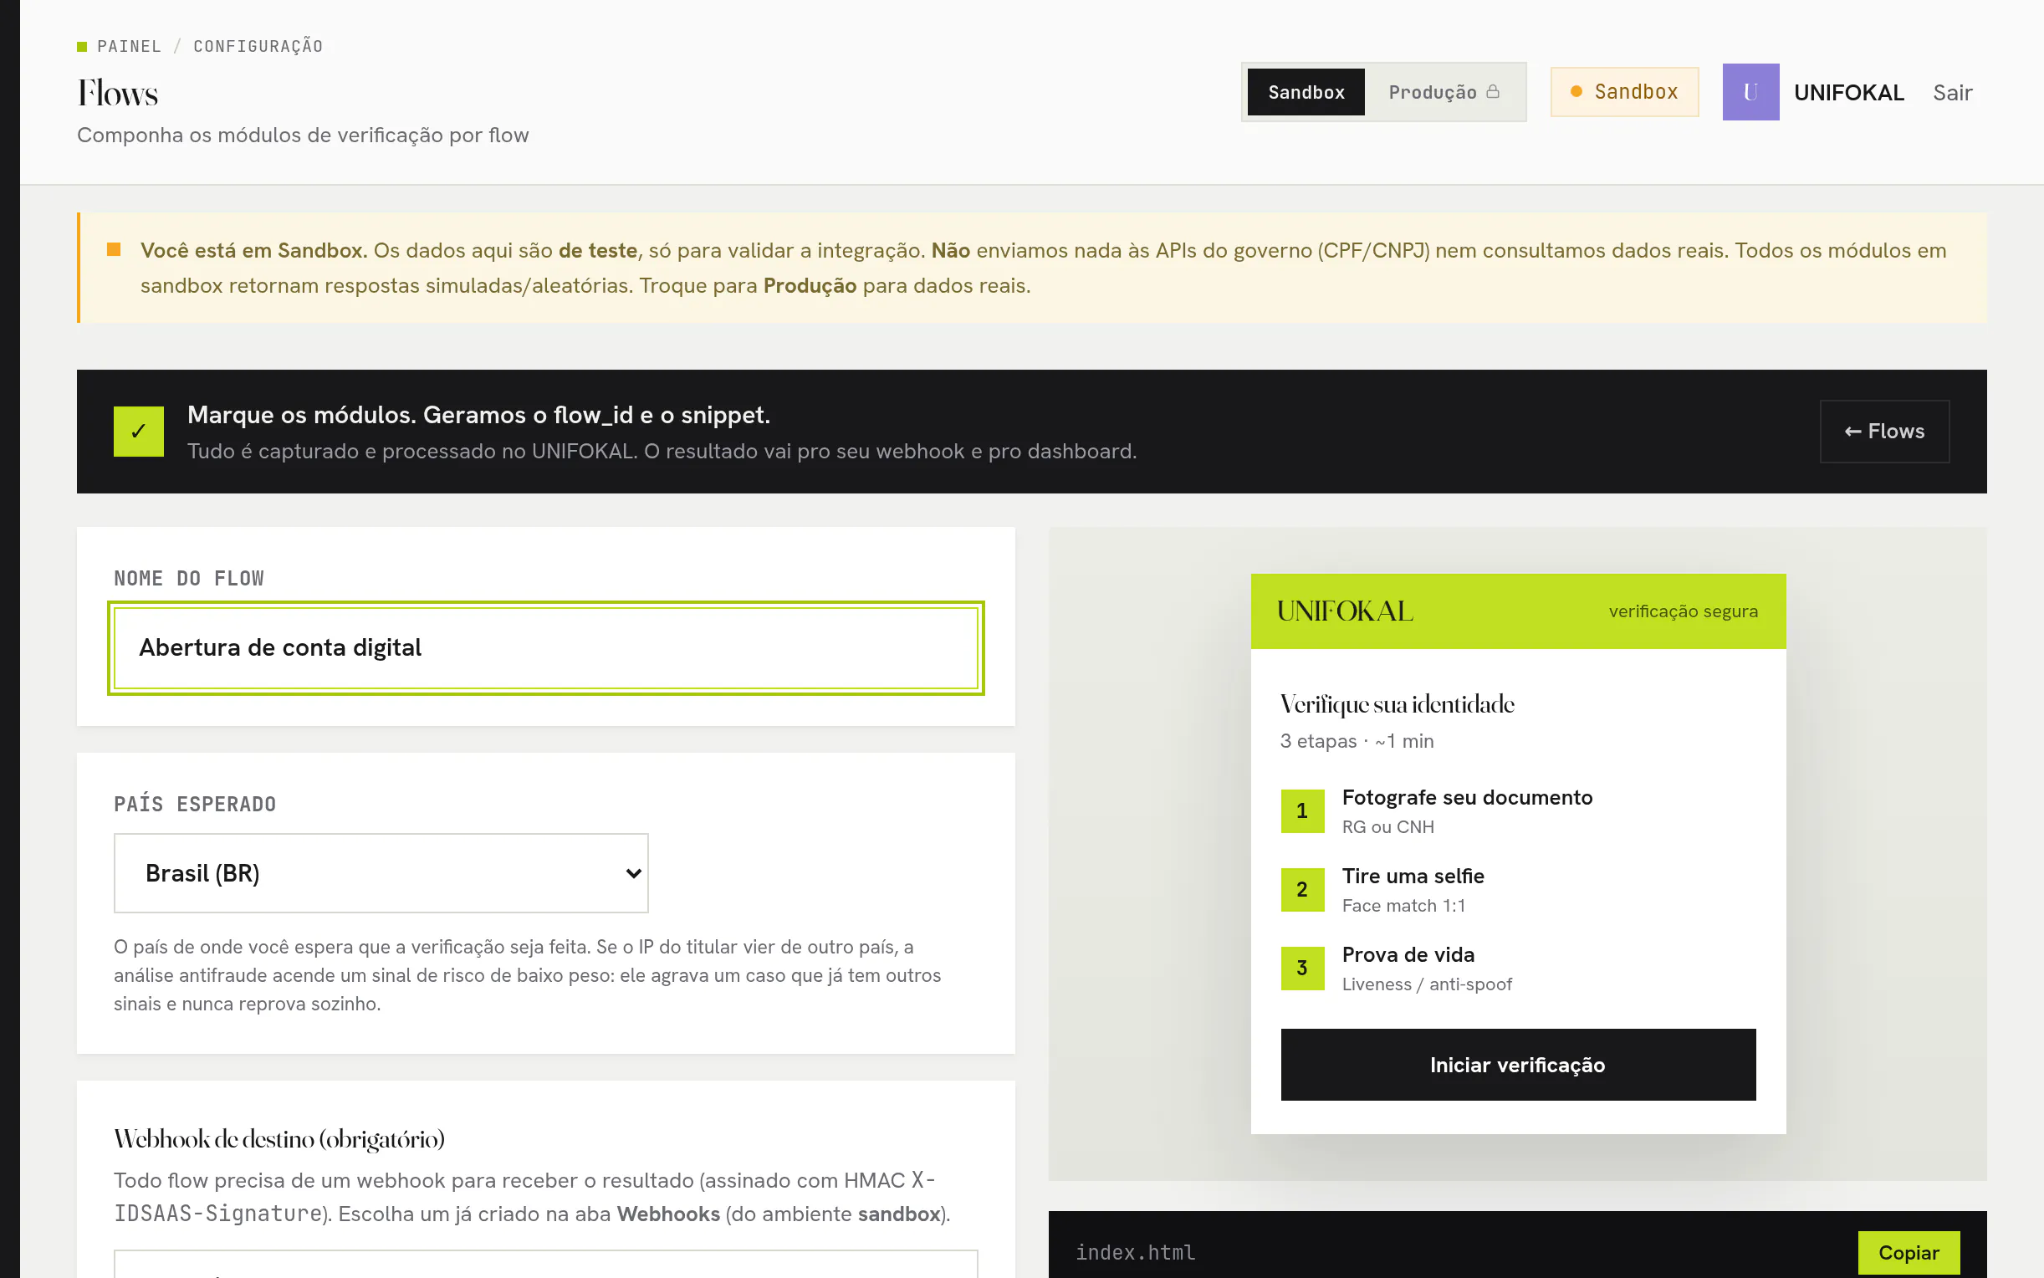Click the '3 etapas · ~1 min' text
Viewport: 2044px width, 1278px height.
[1357, 741]
